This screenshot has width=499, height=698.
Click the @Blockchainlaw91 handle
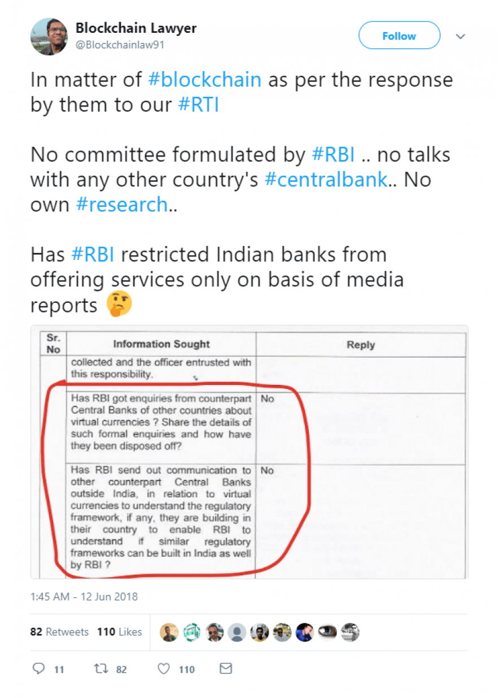tap(120, 45)
